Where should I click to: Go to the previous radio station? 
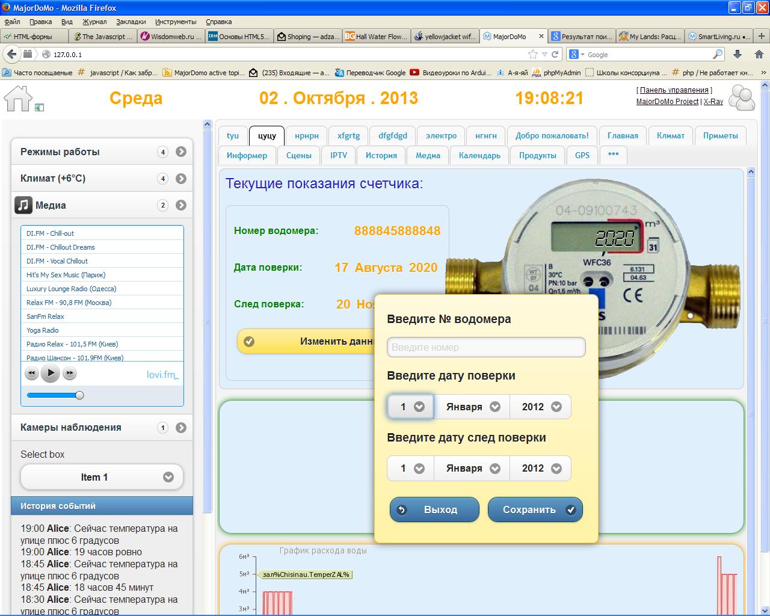[31, 374]
